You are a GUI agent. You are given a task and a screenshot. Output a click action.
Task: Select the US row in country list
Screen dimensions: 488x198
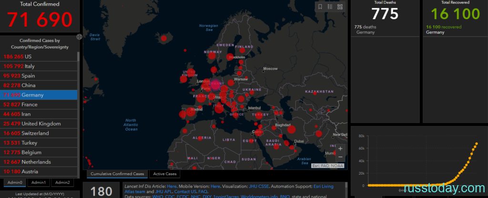[x=39, y=57]
